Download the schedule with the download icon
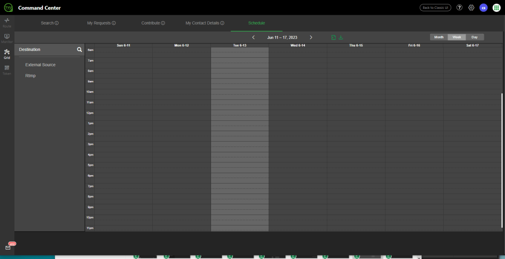This screenshot has height=259, width=505. point(341,37)
